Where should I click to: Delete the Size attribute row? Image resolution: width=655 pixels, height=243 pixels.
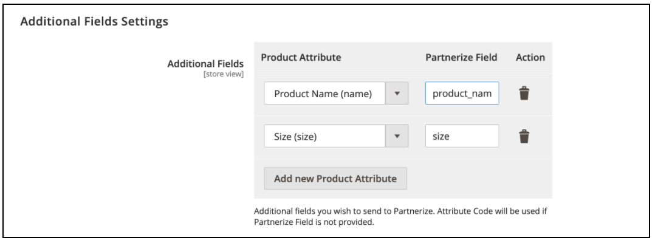[524, 136]
